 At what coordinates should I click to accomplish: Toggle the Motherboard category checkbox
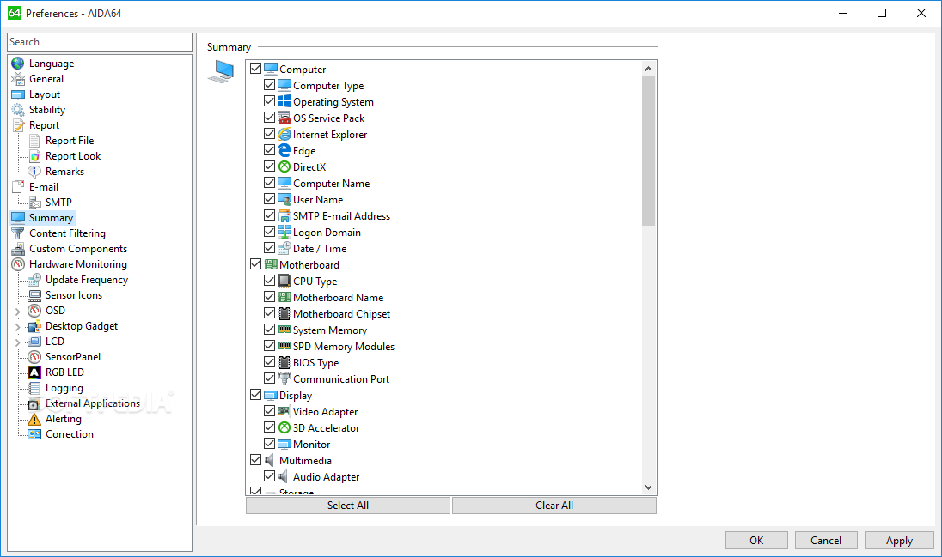point(256,264)
